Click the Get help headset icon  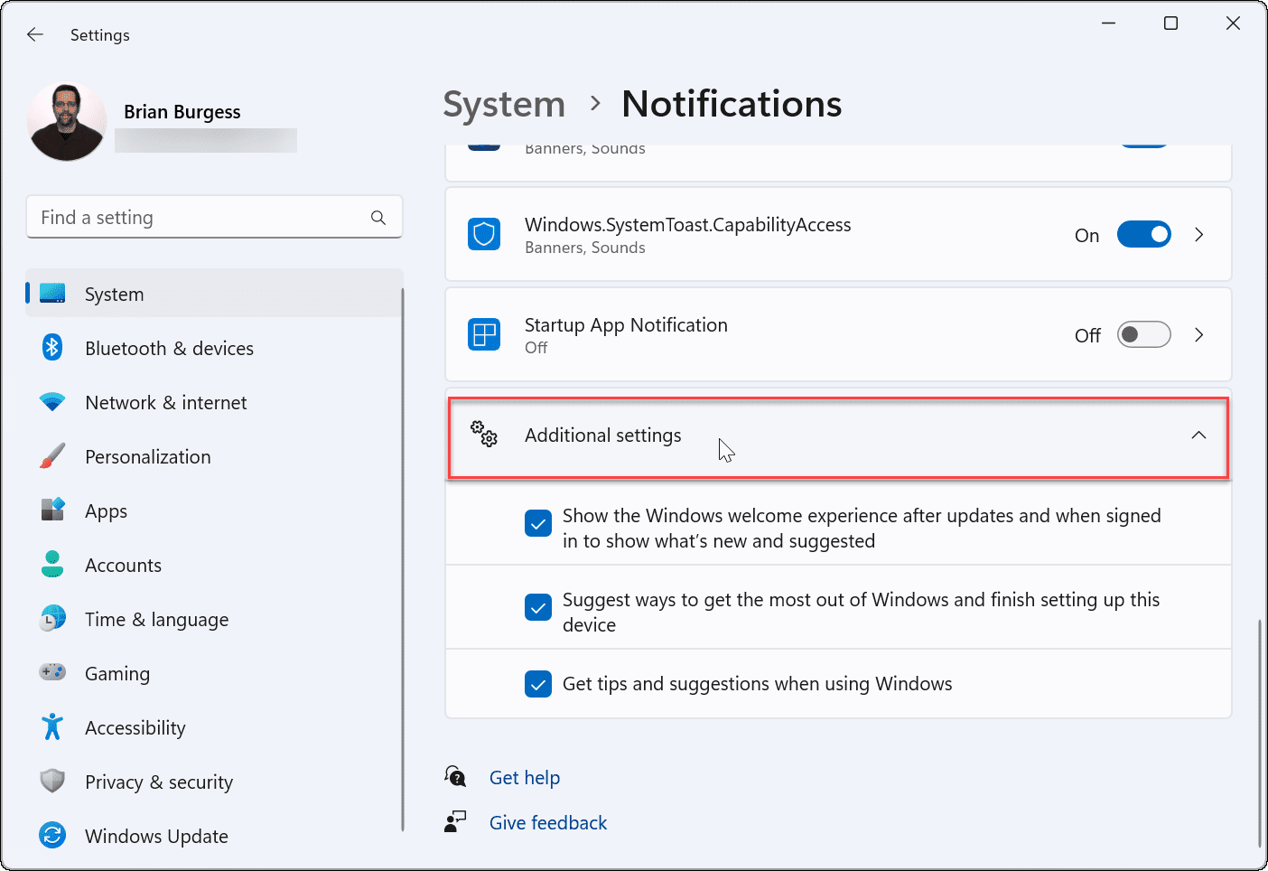(455, 776)
